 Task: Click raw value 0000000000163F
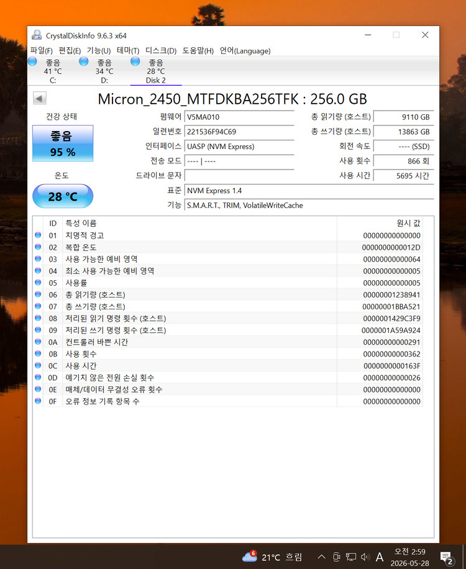(392, 366)
